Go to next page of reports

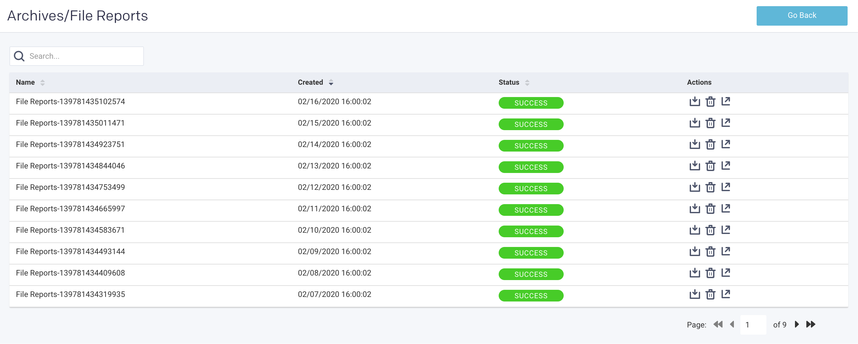coord(797,325)
